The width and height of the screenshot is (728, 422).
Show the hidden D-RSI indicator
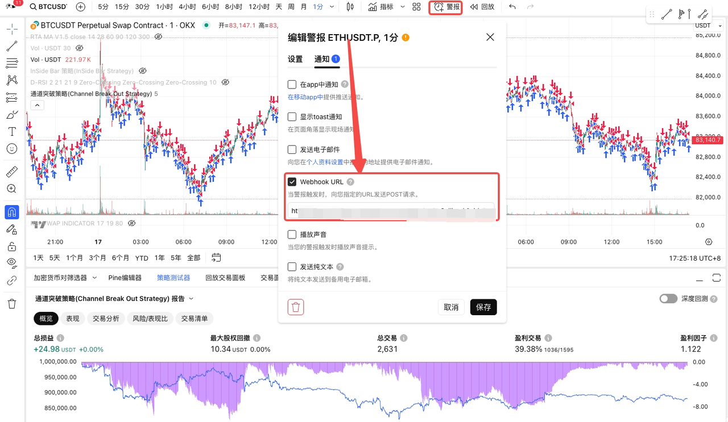click(x=225, y=82)
